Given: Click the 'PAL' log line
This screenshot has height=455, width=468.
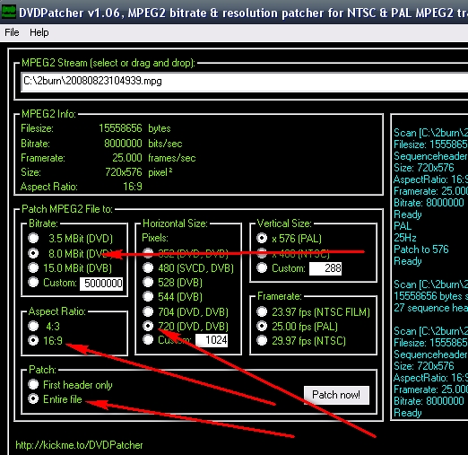Looking at the screenshot, I should click(403, 226).
